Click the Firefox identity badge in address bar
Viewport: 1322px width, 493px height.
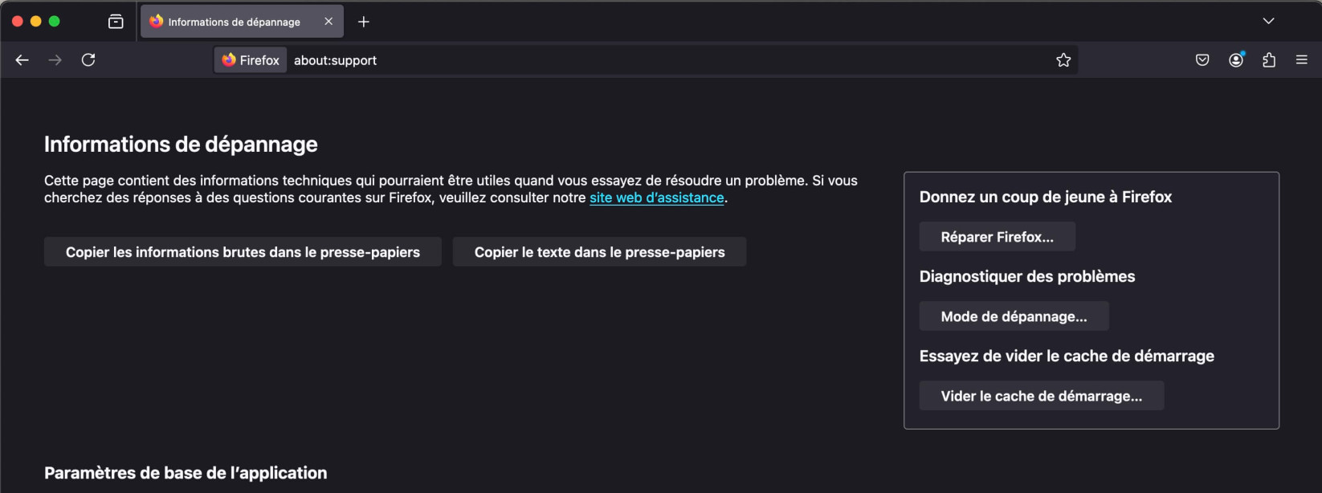(251, 60)
